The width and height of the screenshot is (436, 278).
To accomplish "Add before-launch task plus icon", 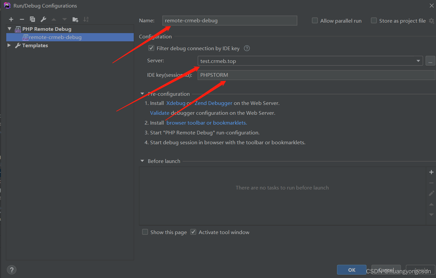I will (431, 172).
